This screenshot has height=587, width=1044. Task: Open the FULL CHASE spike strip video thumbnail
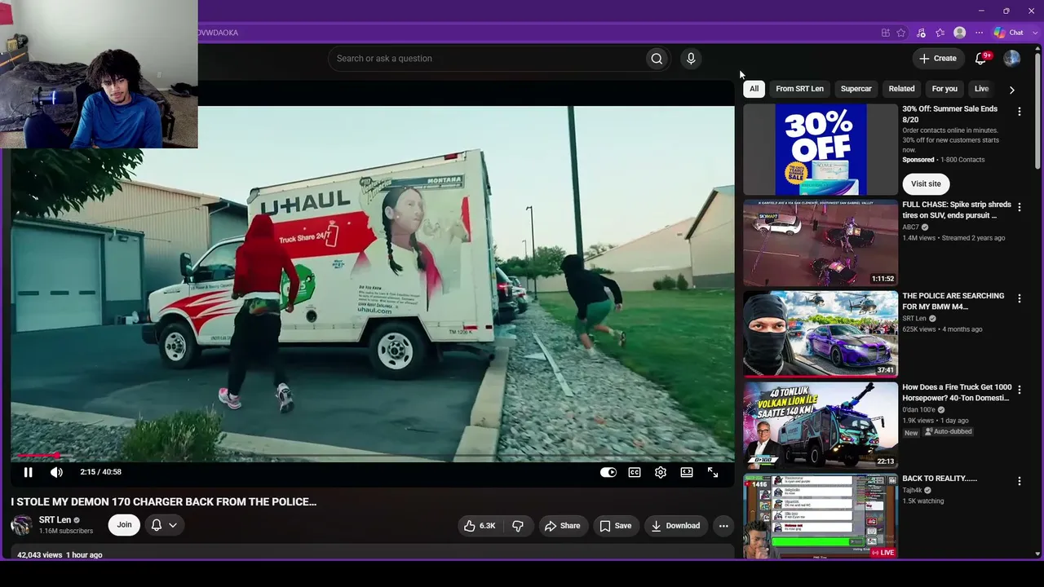821,243
